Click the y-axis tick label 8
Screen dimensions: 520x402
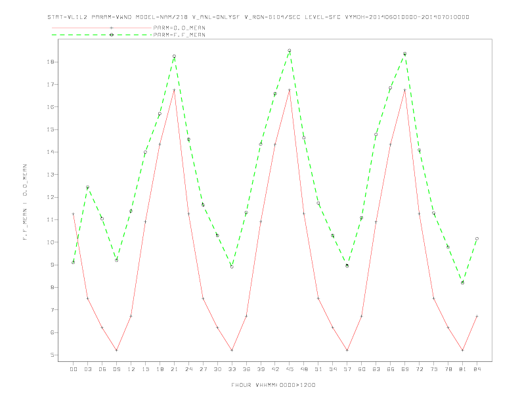pyautogui.click(x=53, y=287)
